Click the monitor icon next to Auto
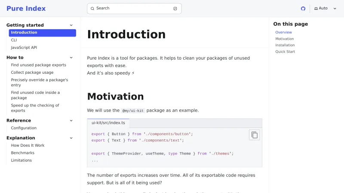The width and height of the screenshot is (344, 193). click(x=316, y=9)
